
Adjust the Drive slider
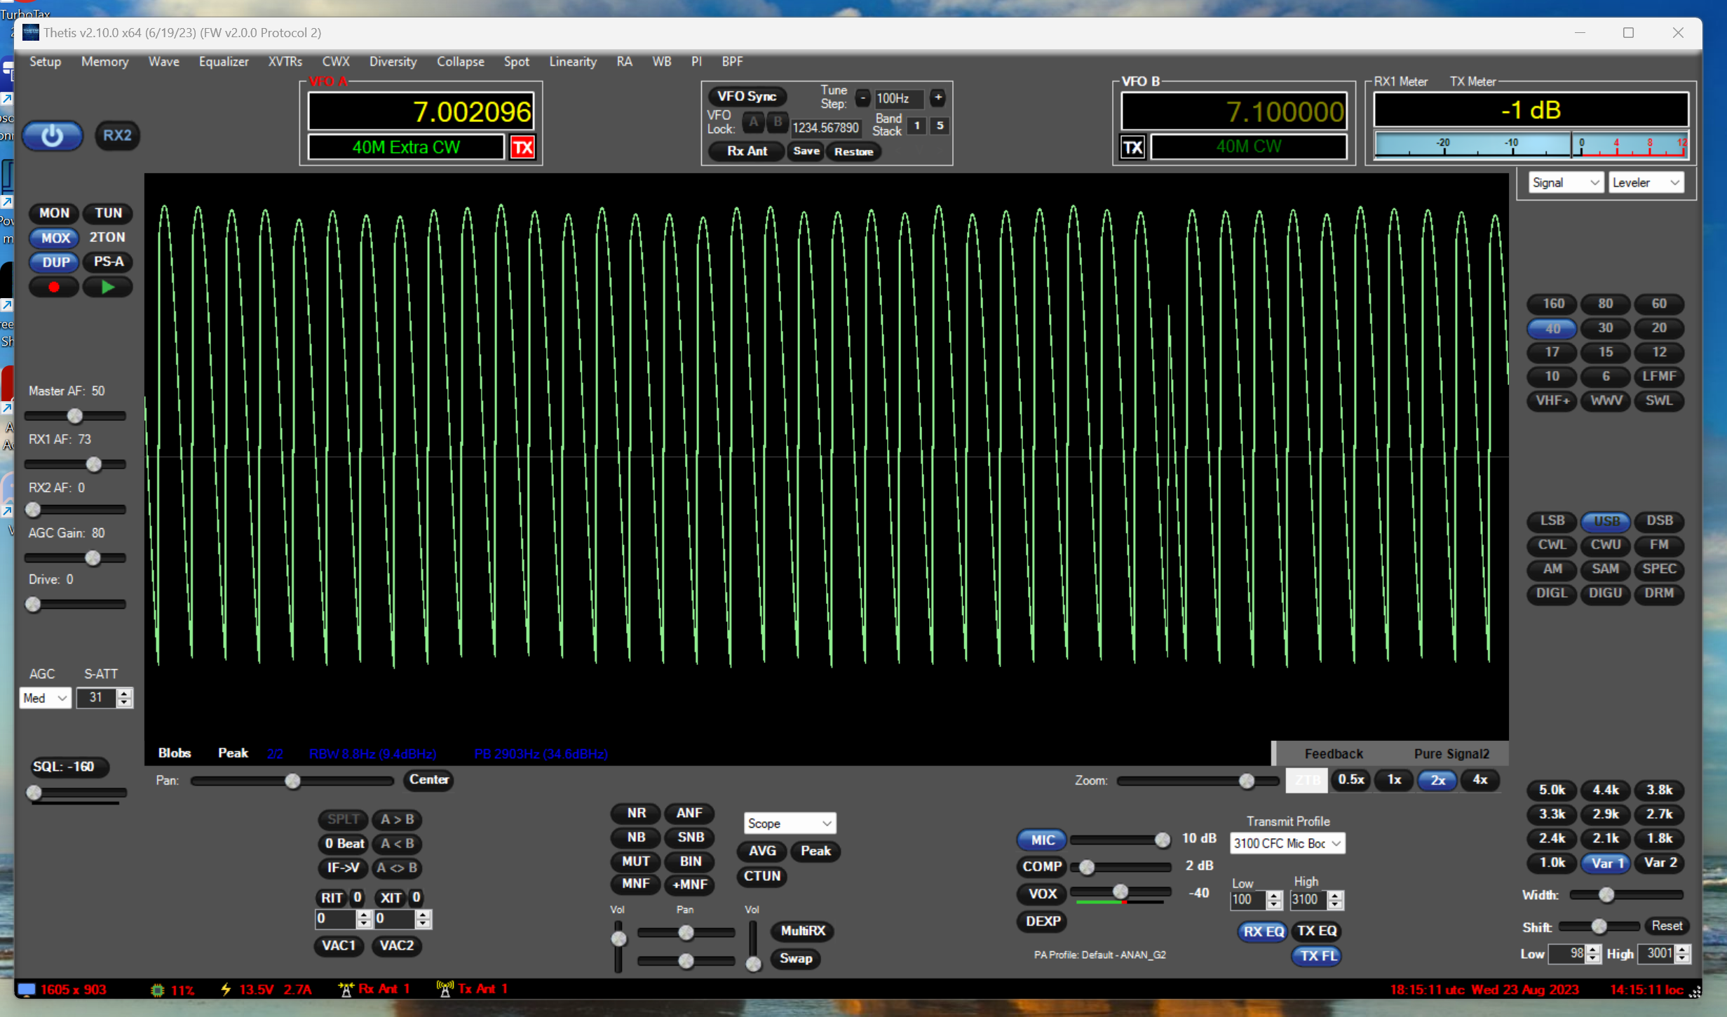75,605
